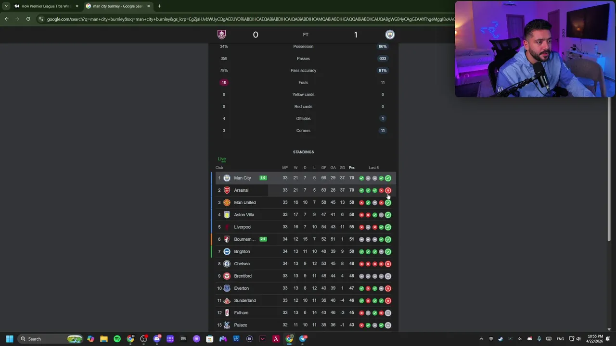Click the Sunderland club logo in standings

pyautogui.click(x=227, y=300)
